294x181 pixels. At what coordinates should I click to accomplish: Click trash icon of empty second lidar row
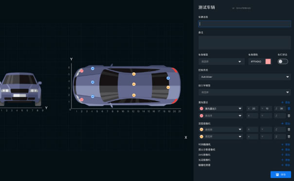[289, 116]
